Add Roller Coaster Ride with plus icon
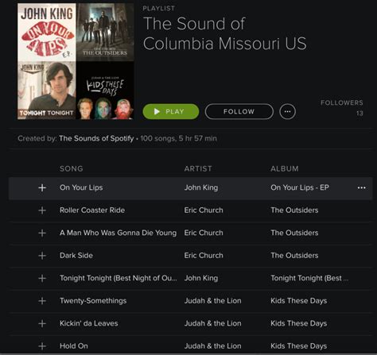The height and width of the screenshot is (355, 377). pos(42,210)
